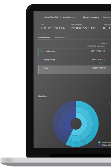111x167 pixels.
Task: Switch to the Performance sub-tab
Action: [60, 37]
